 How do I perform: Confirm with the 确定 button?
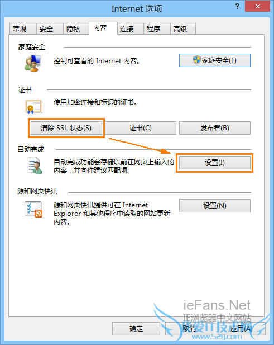(x=136, y=329)
